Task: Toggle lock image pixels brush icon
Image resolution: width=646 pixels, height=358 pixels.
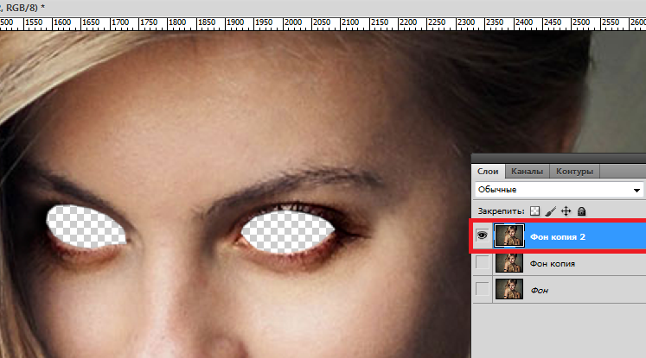Action: pyautogui.click(x=550, y=211)
